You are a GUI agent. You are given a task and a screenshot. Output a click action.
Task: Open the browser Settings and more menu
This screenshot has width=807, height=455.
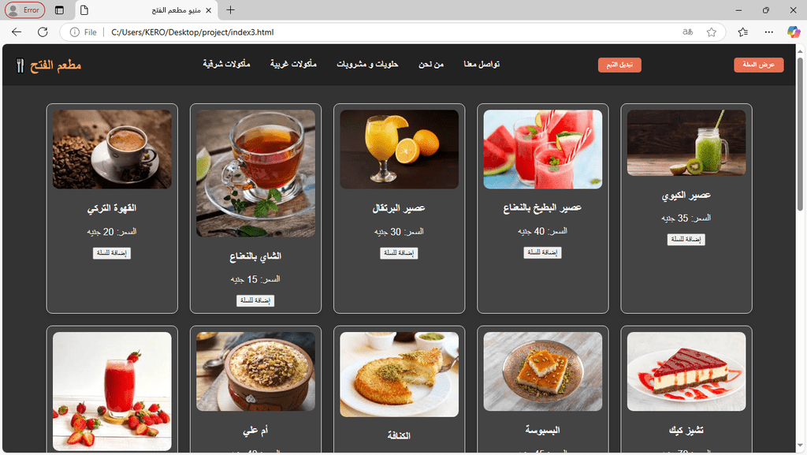point(769,32)
